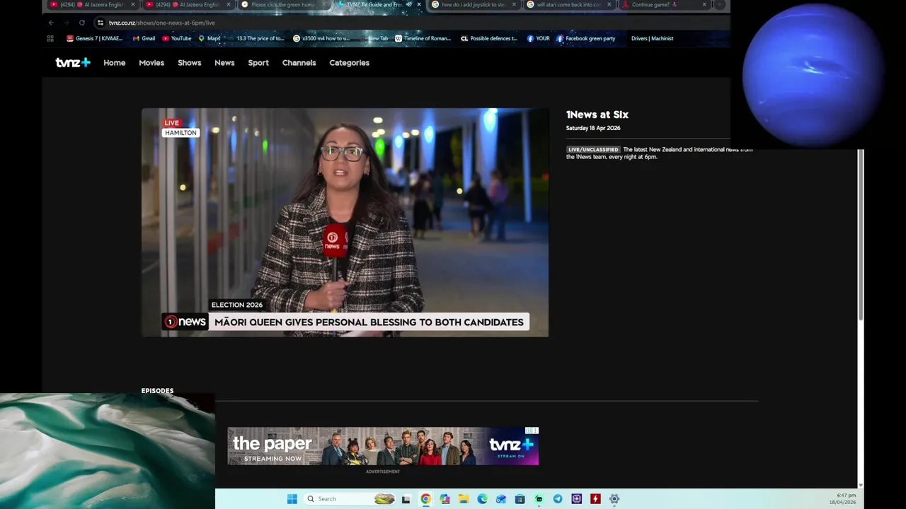Open the Gmail bookmark
The image size is (906, 509).
[144, 39]
